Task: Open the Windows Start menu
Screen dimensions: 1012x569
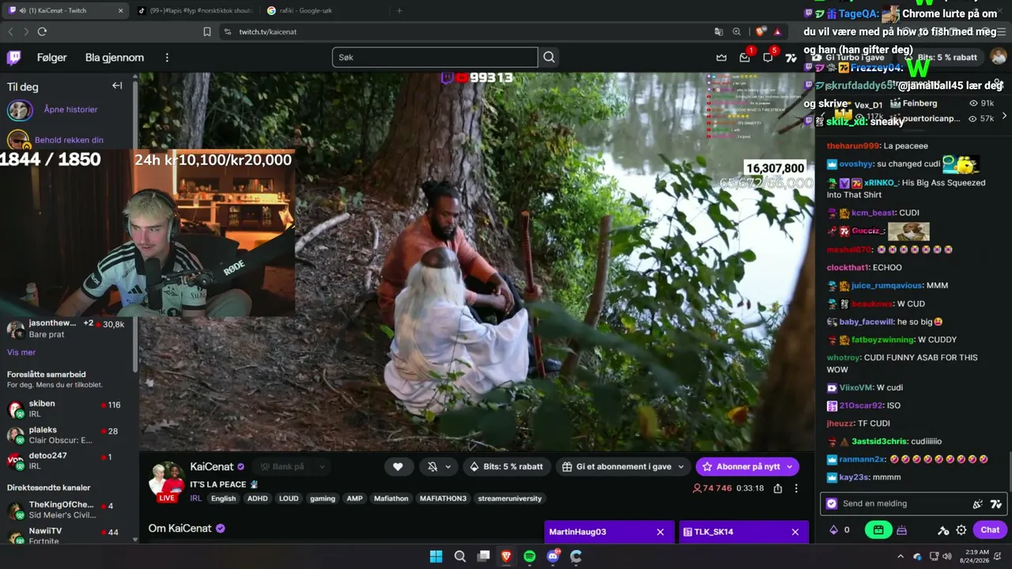Action: [436, 556]
